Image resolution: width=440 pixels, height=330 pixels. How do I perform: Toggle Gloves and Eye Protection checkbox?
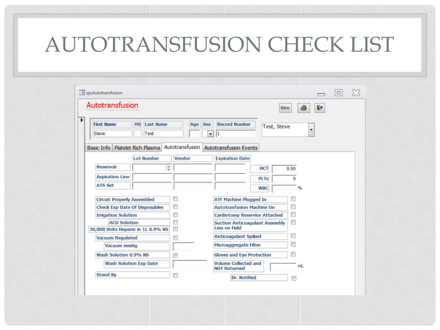click(293, 254)
